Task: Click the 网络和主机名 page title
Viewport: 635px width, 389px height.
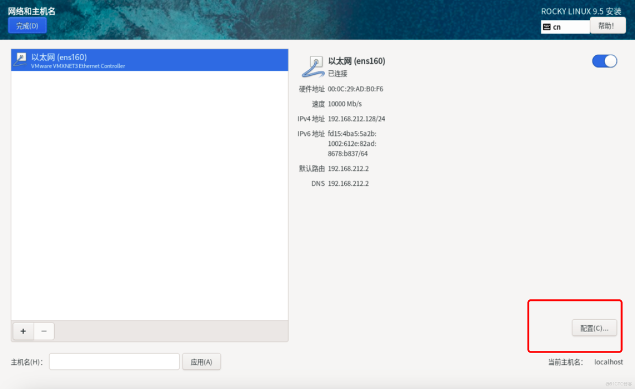Action: (x=32, y=11)
